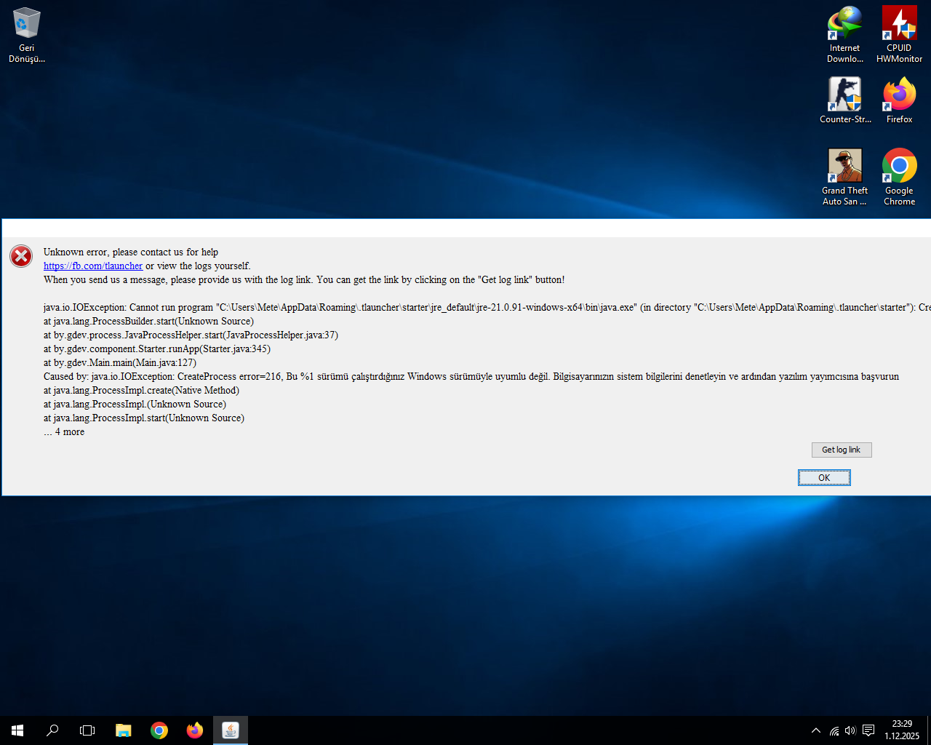Click "When you send us a message" text
Screen dimensions: 931x745
304,280
